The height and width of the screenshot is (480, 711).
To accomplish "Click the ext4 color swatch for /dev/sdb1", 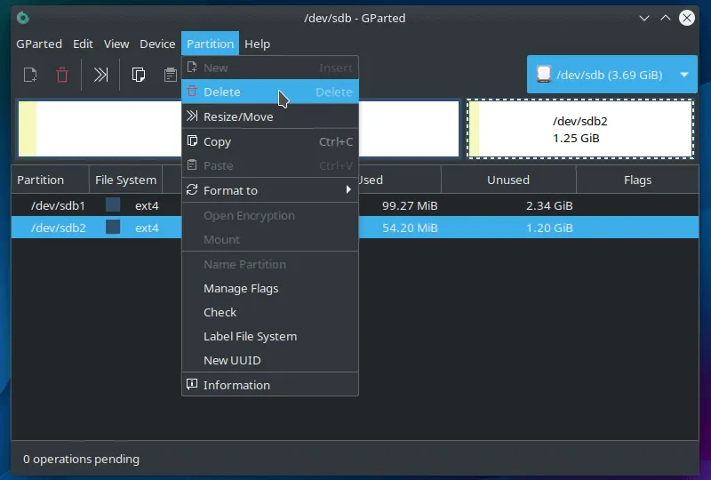I will pyautogui.click(x=113, y=204).
